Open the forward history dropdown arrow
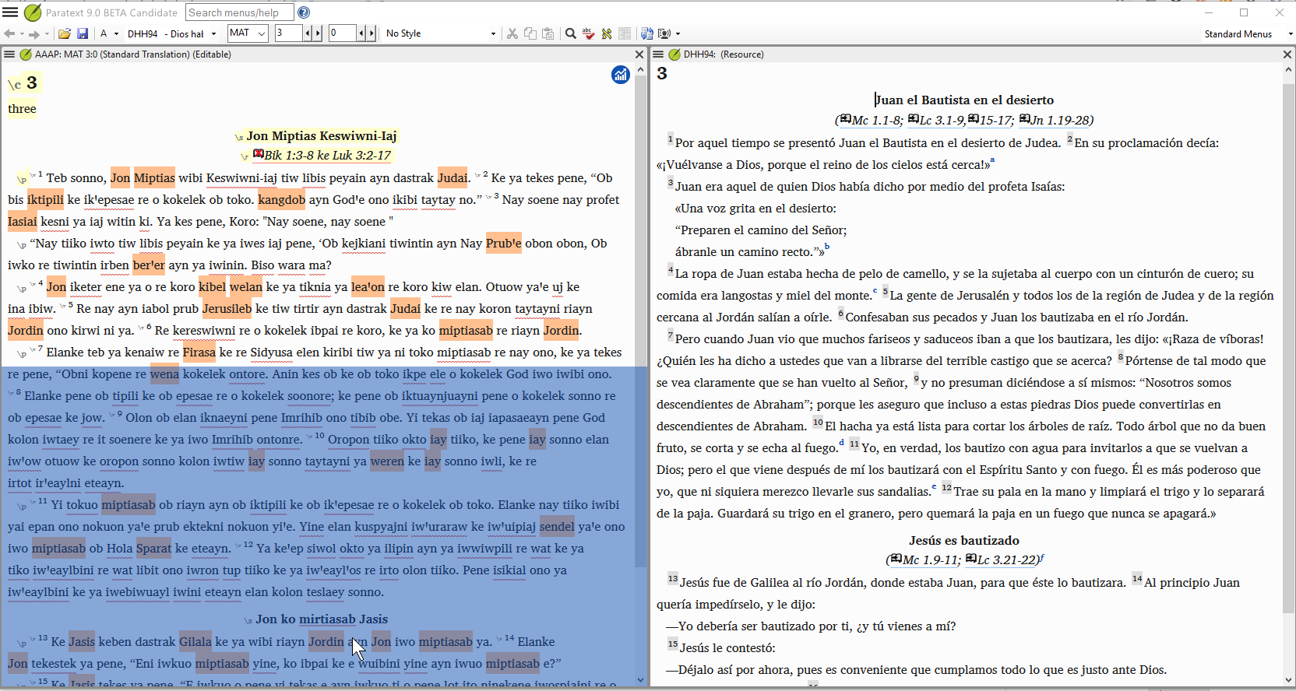 pos(47,34)
